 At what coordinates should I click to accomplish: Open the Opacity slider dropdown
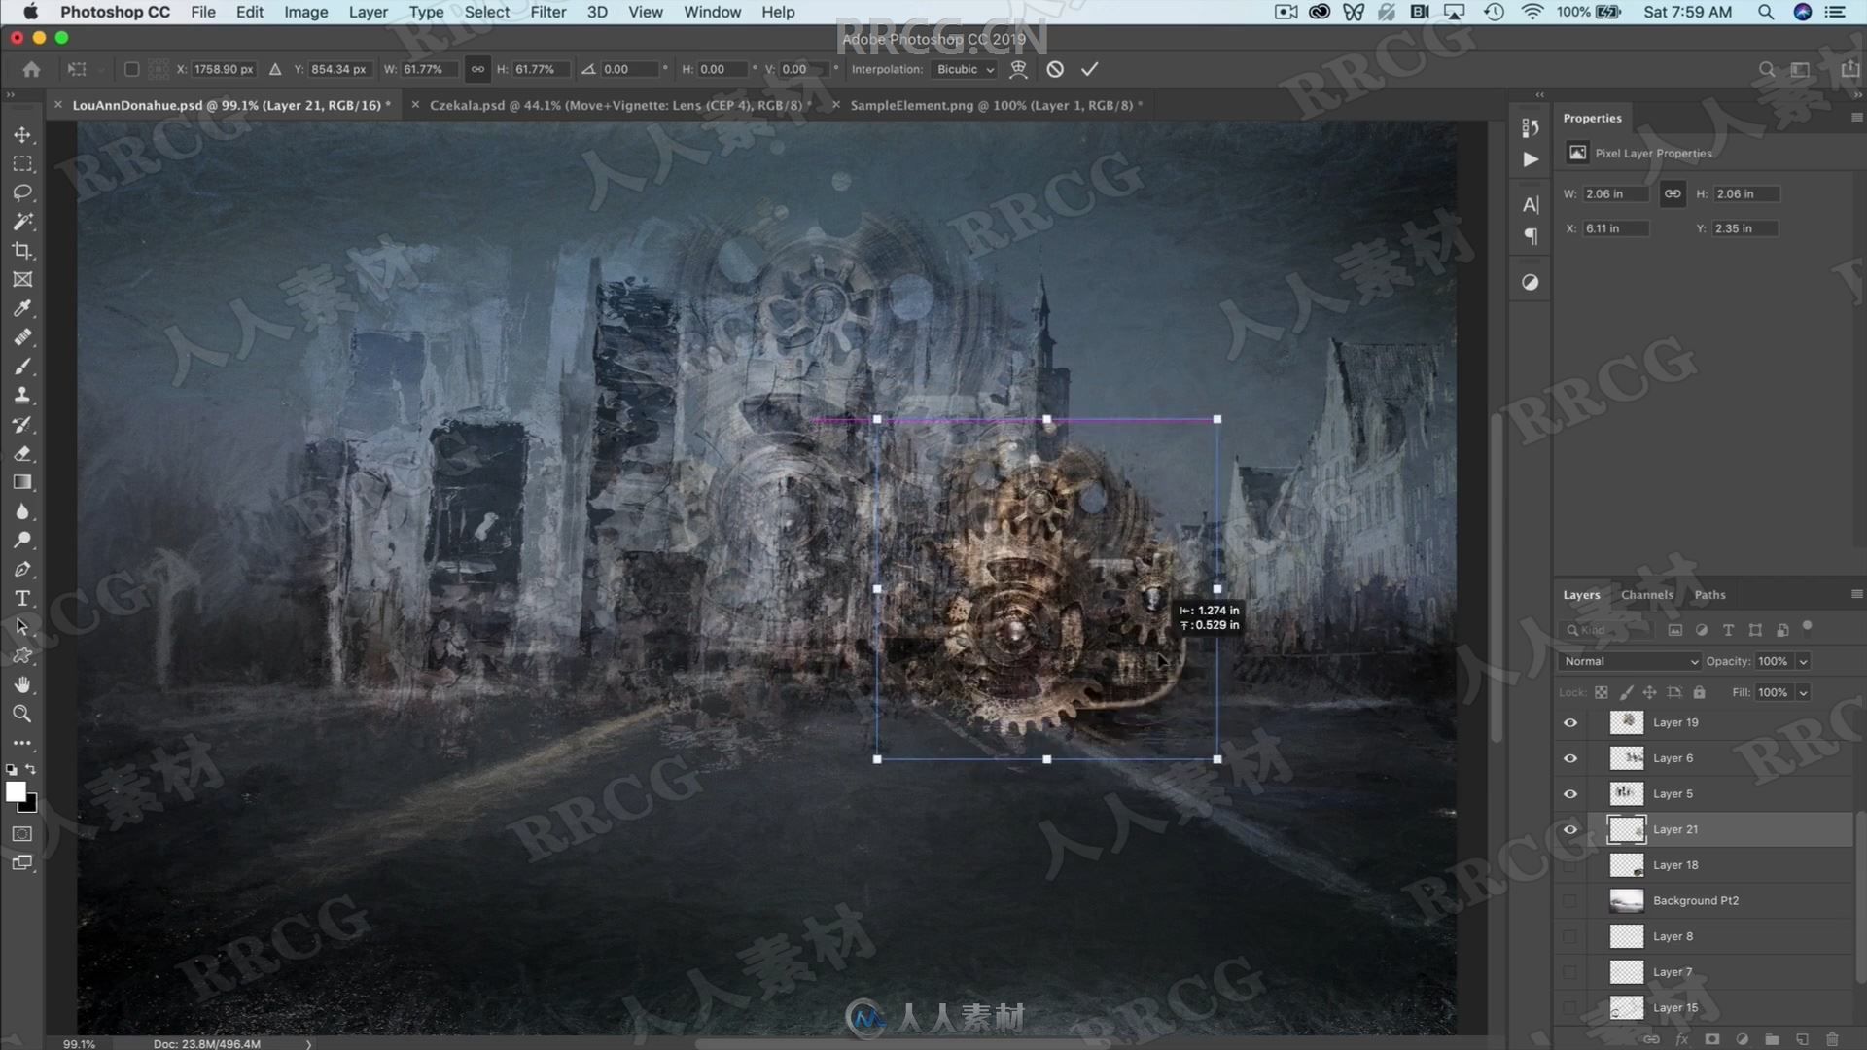click(1803, 661)
